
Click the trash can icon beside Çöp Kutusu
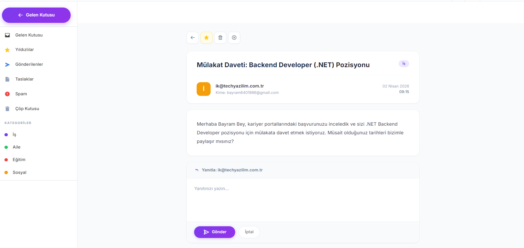(8, 109)
